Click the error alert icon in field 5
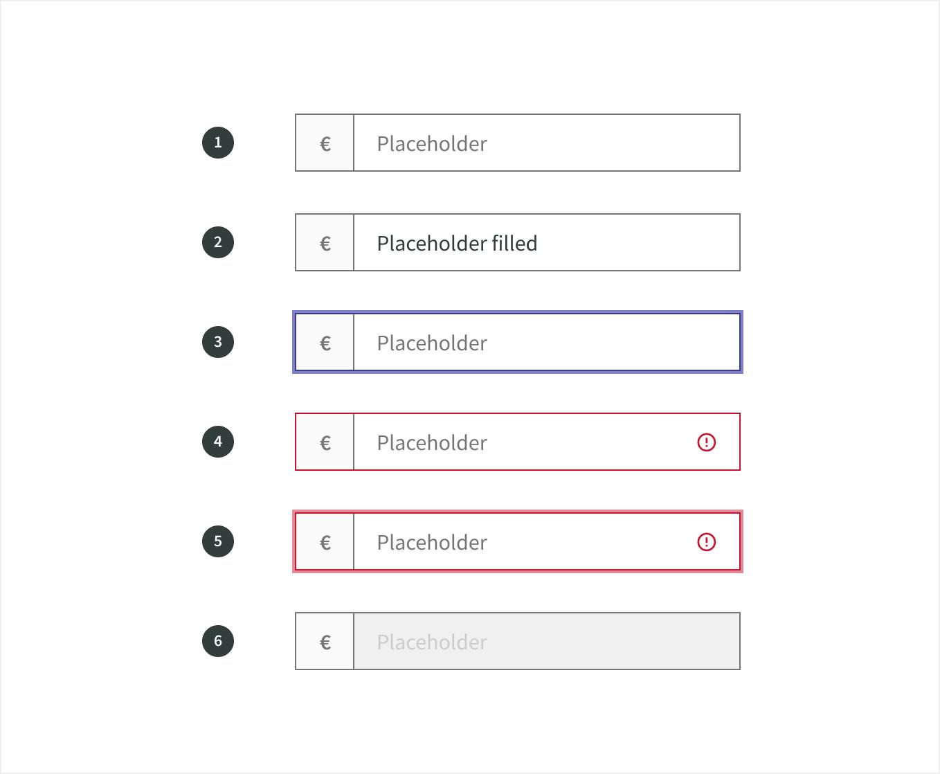Image resolution: width=940 pixels, height=774 pixels. tap(706, 541)
